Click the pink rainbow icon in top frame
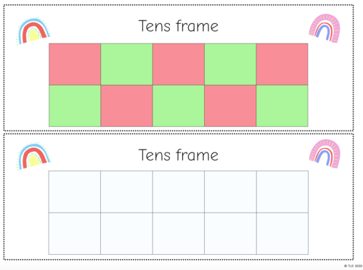This screenshot has height=270, width=363. [325, 28]
